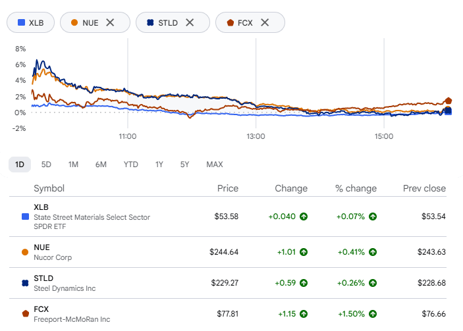Click the up arrow beside XLB +0.07%
The height and width of the screenshot is (331, 463).
pos(373,216)
